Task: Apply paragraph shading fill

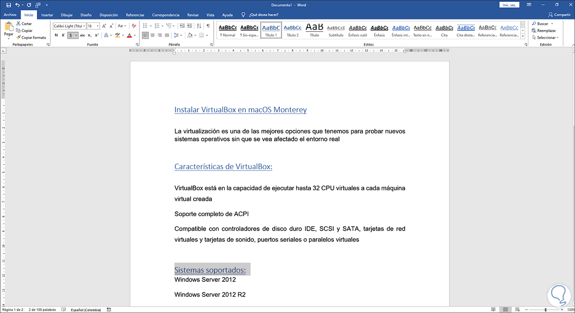Action: [190, 35]
